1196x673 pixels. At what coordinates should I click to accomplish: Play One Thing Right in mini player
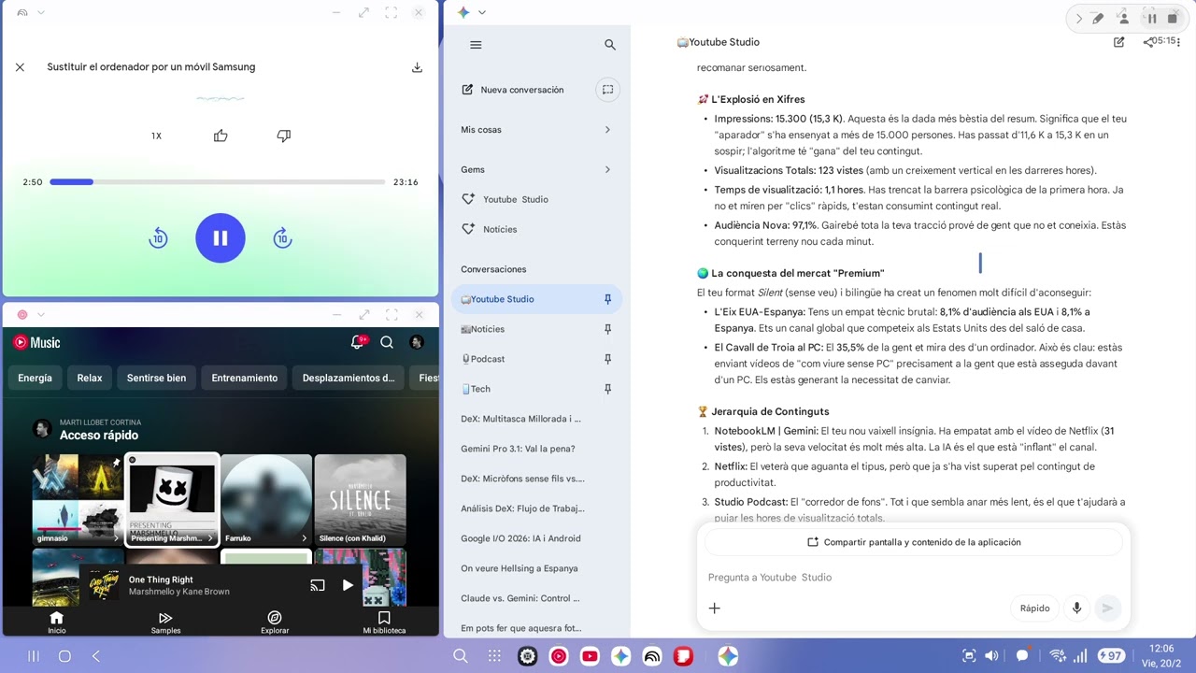pos(348,585)
